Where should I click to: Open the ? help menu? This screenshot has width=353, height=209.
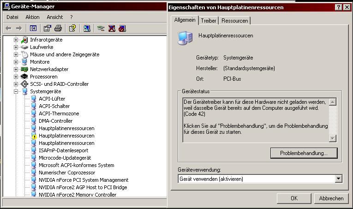tap(72, 17)
